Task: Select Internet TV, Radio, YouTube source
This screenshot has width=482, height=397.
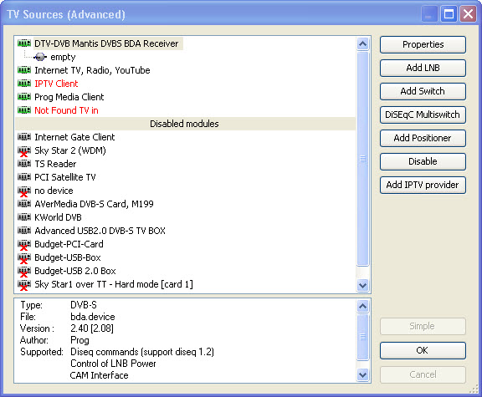Action: [x=92, y=70]
